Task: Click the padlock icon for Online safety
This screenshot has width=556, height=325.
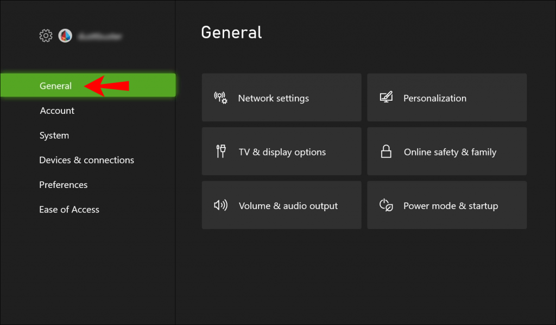Action: tap(387, 151)
